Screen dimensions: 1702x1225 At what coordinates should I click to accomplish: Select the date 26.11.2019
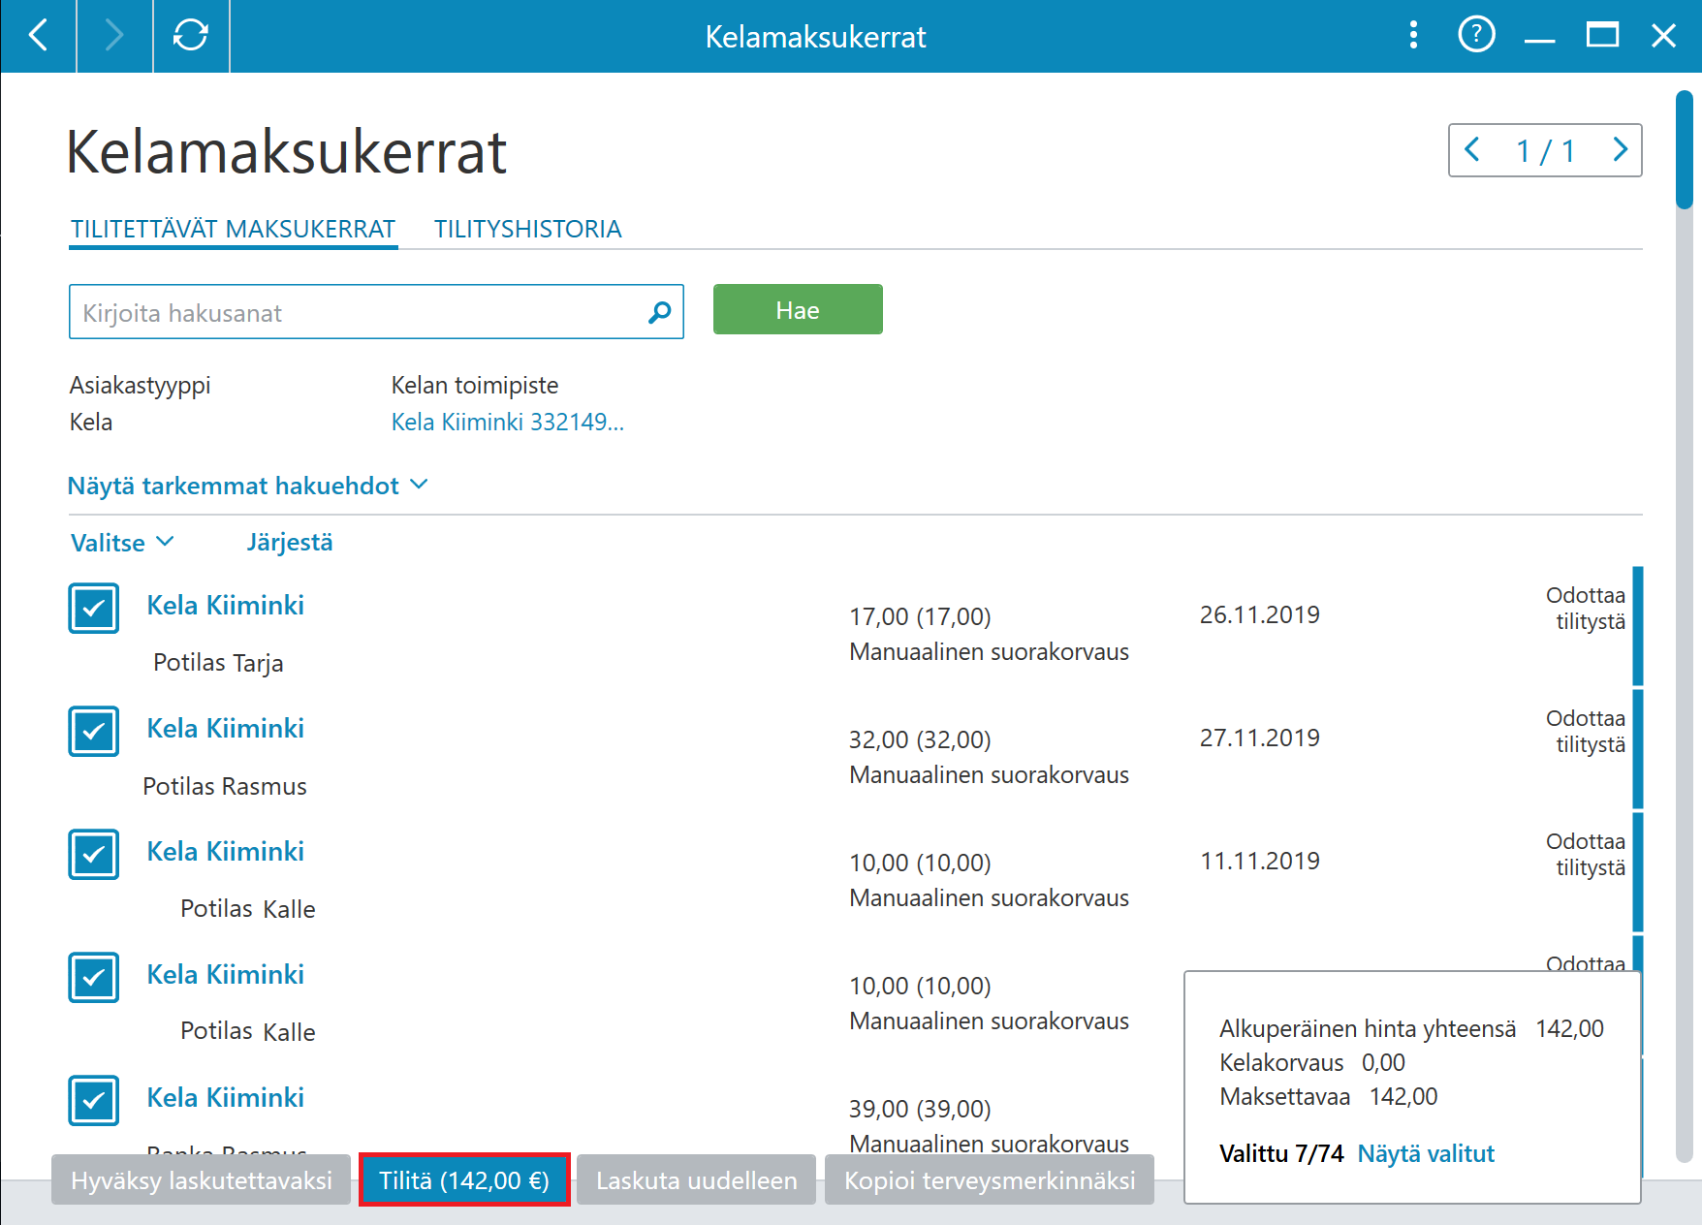coord(1260,614)
